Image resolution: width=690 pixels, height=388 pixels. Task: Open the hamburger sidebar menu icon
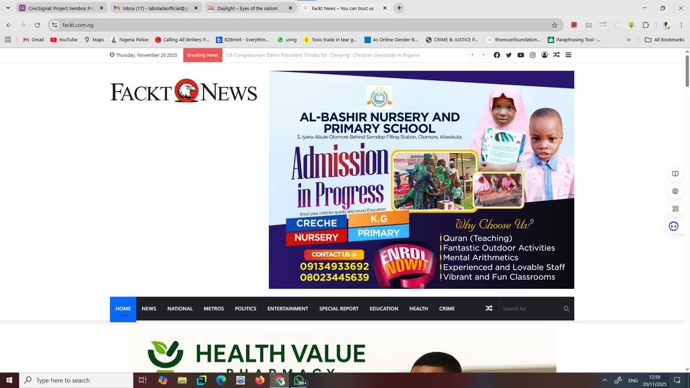[x=568, y=55]
